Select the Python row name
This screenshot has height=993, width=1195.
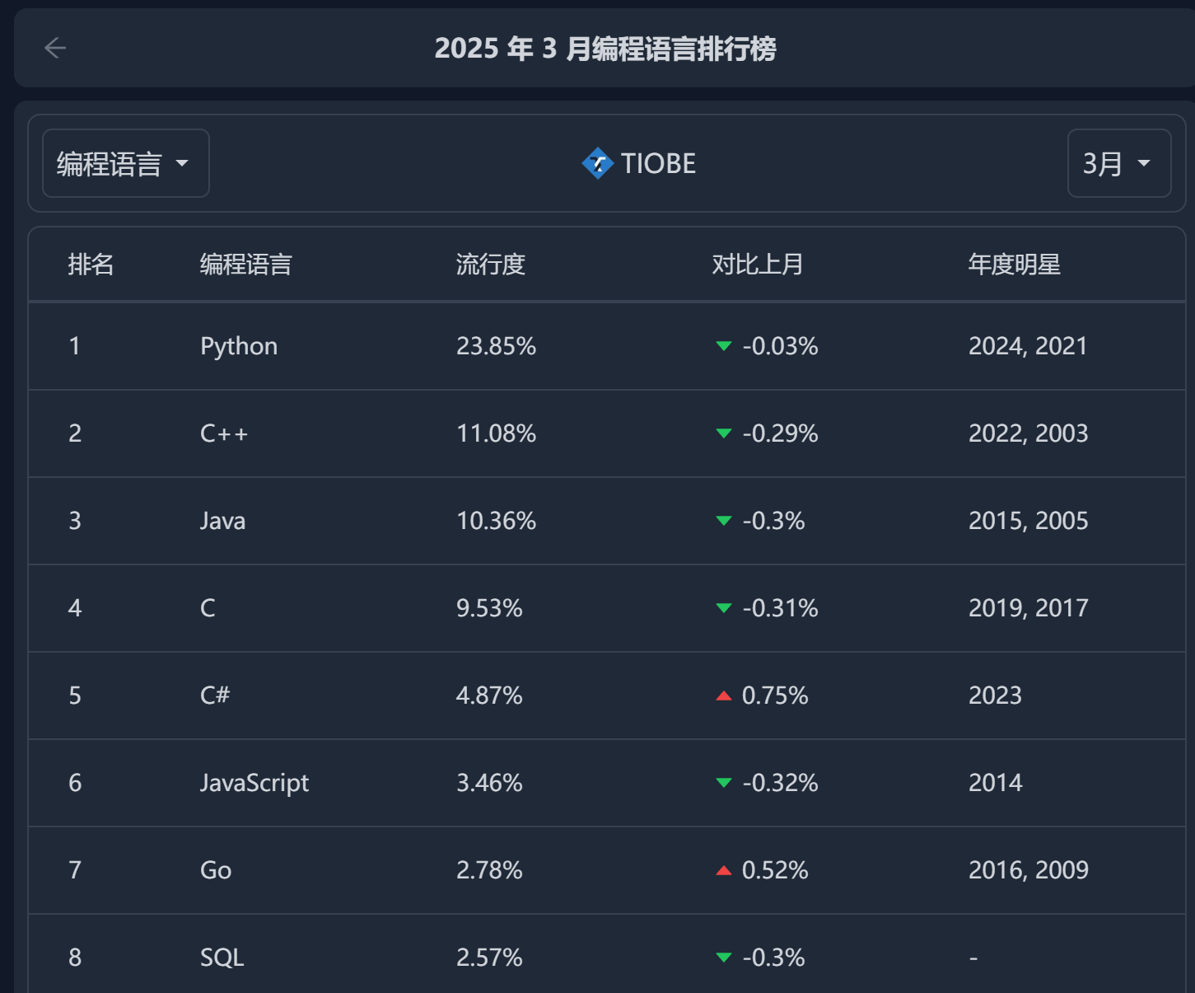click(x=239, y=346)
